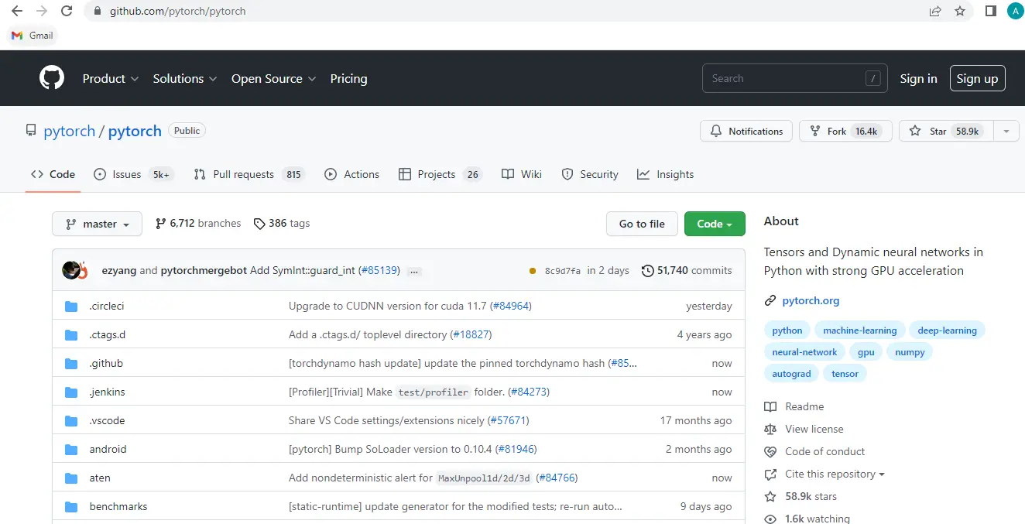
Task: Expand the commit message ellipsis
Action: coord(414,271)
